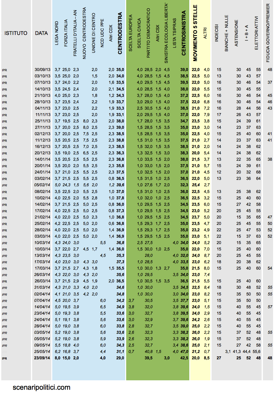Click Scelta Europea value 3,8 on 14/04/14
The width and height of the screenshot is (275, 395).
(131, 307)
